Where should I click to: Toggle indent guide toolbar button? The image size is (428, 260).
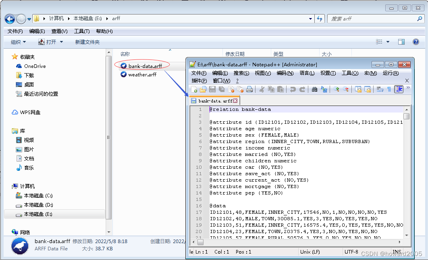pyautogui.click(x=399, y=89)
